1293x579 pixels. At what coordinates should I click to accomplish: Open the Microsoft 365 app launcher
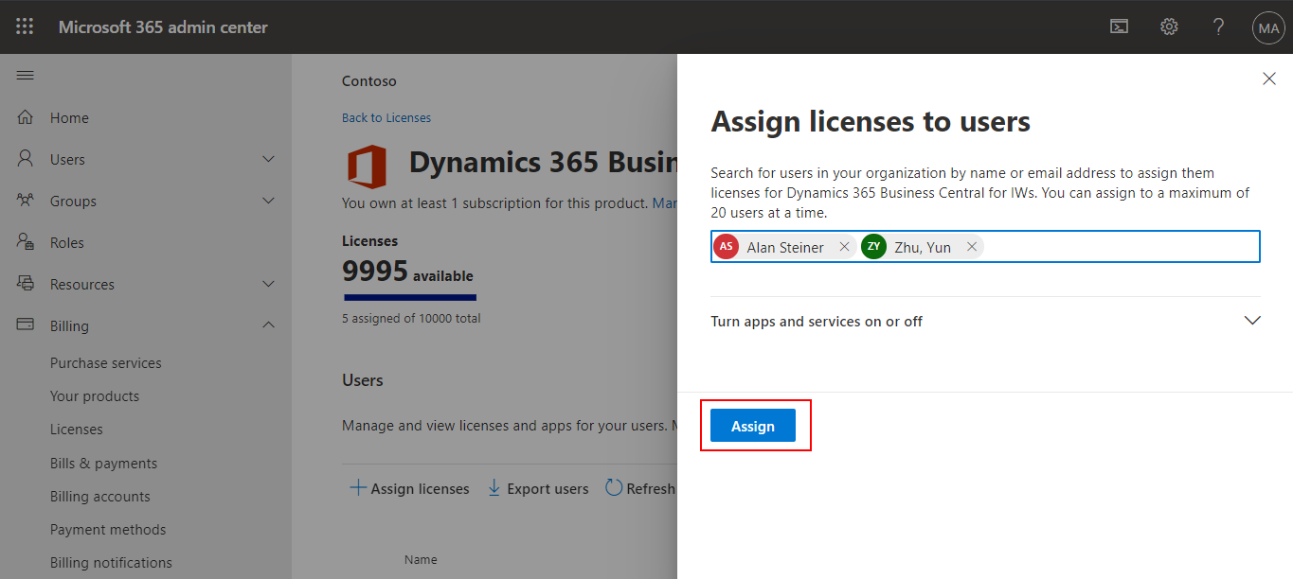point(25,26)
